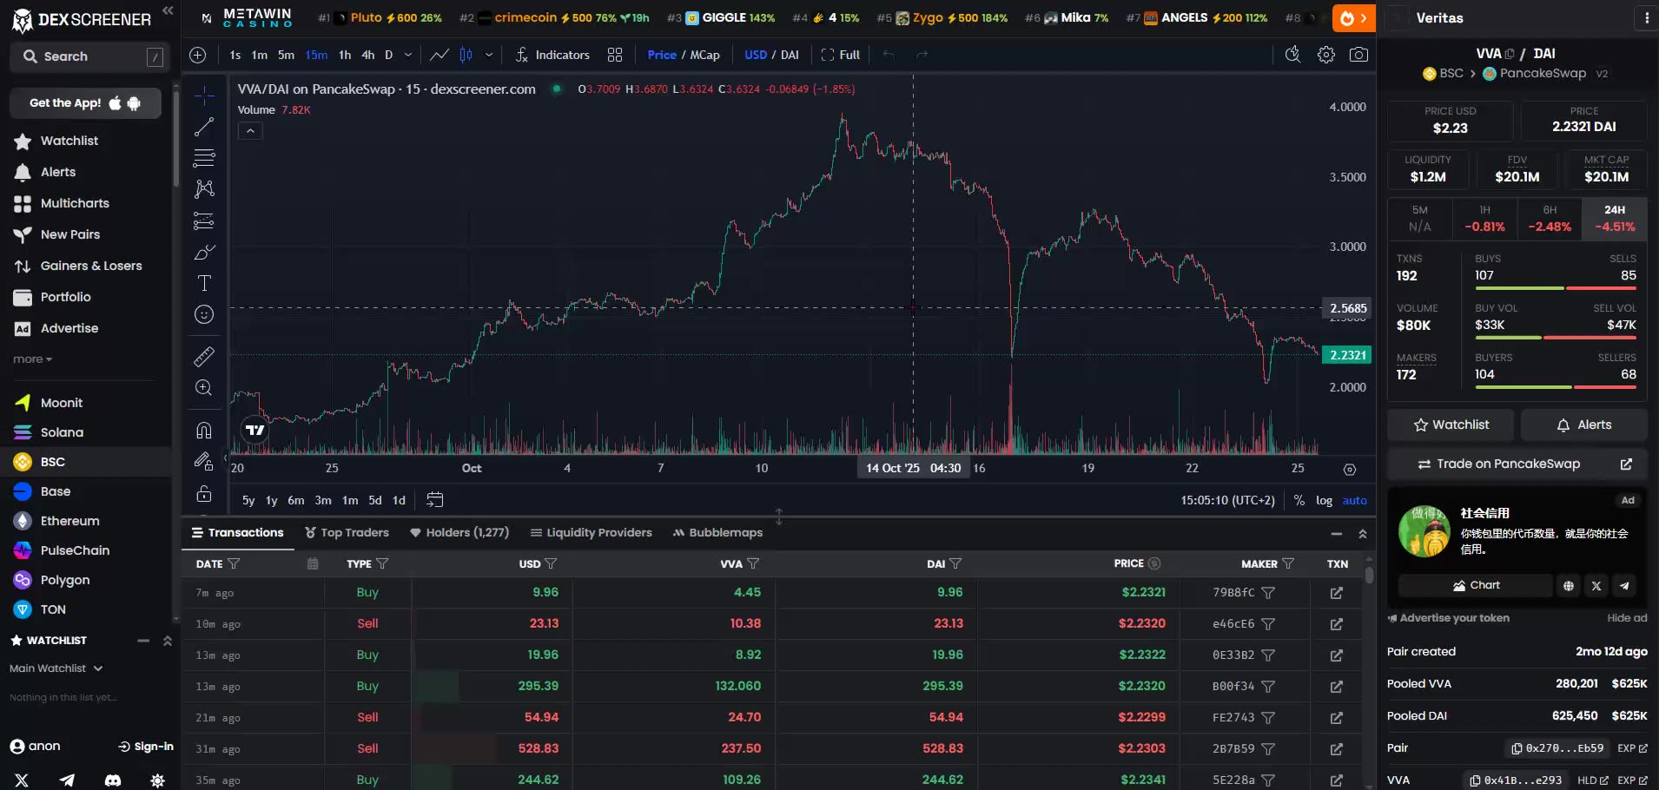Viewport: 1659px width, 790px height.
Task: Select candlestick chart style
Action: click(x=466, y=55)
